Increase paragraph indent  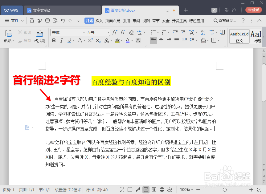(x=183, y=32)
